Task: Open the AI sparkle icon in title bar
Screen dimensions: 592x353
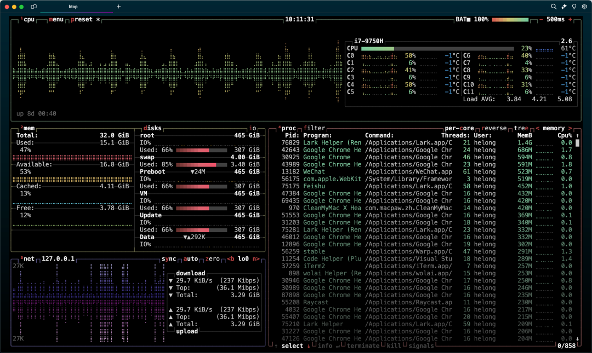Action: point(564,7)
